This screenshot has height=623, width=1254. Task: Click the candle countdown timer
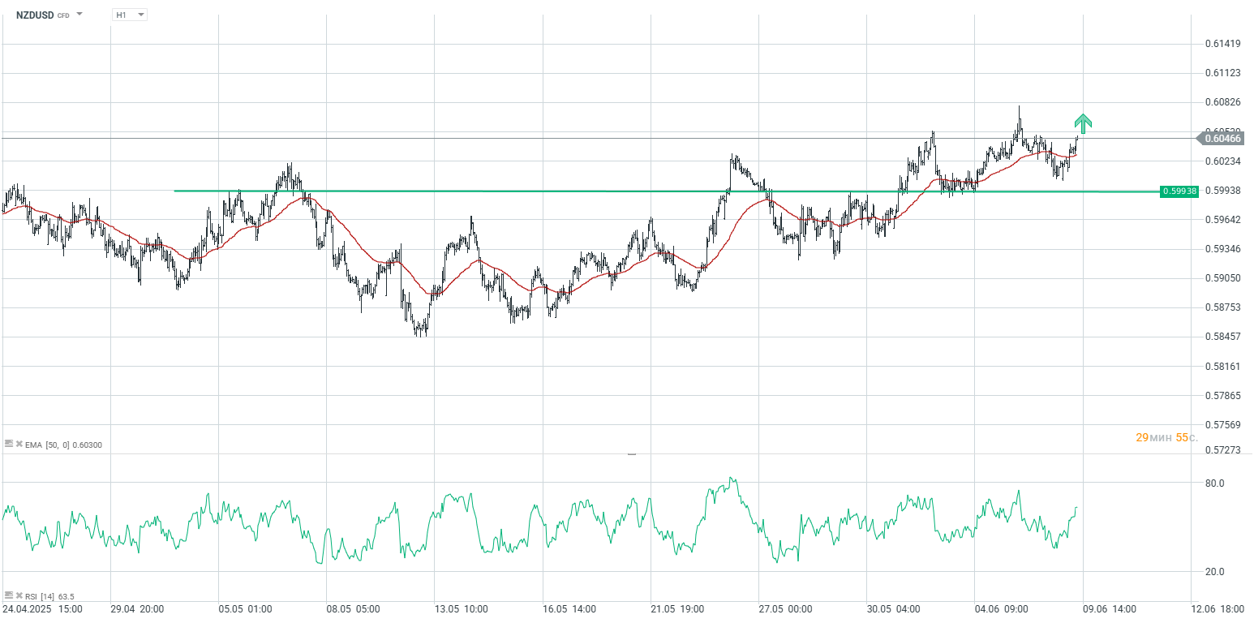click(1161, 437)
